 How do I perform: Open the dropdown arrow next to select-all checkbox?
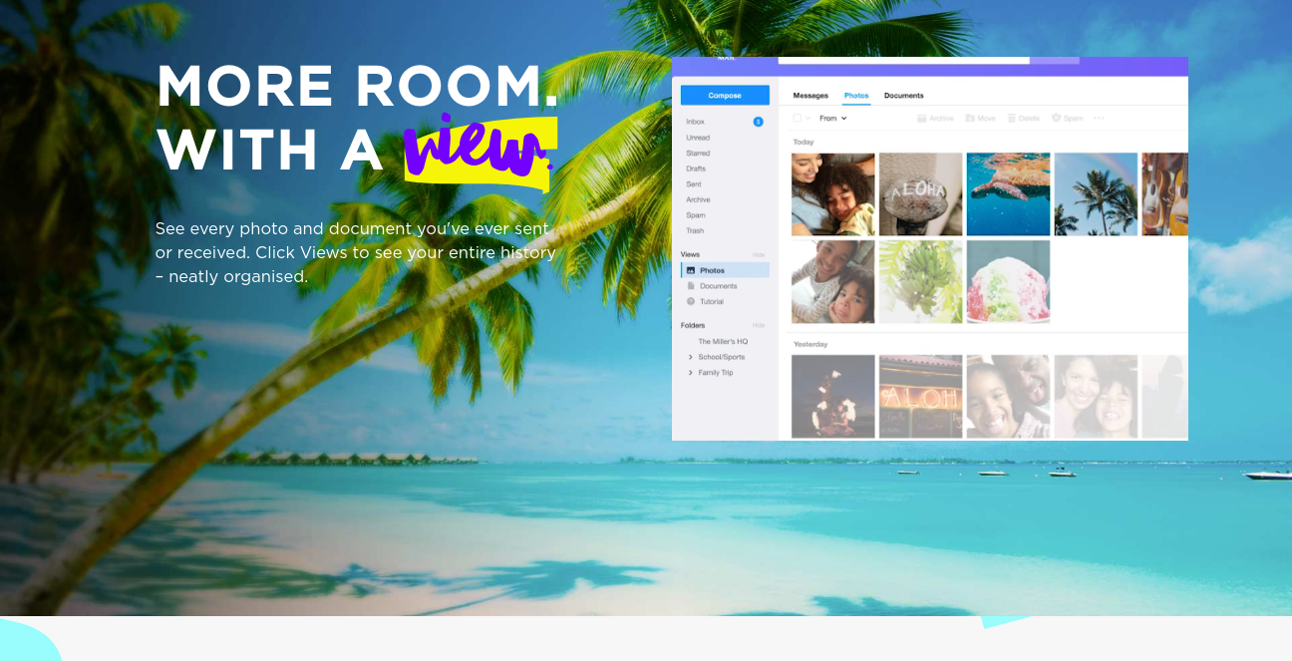click(x=808, y=118)
